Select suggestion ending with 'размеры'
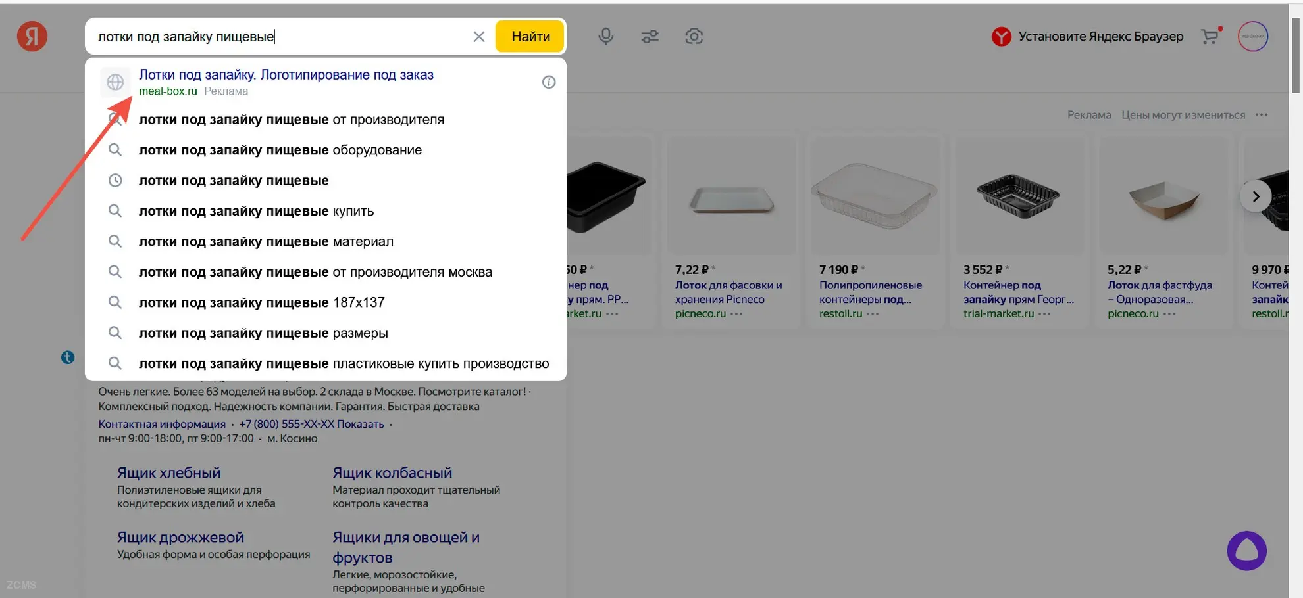Viewport: 1303px width, 598px height. (x=263, y=333)
